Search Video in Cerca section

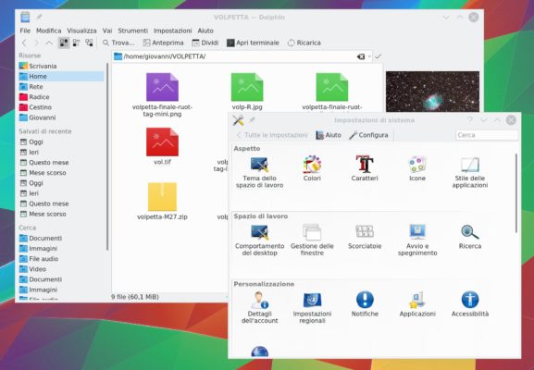pyautogui.click(x=62, y=269)
